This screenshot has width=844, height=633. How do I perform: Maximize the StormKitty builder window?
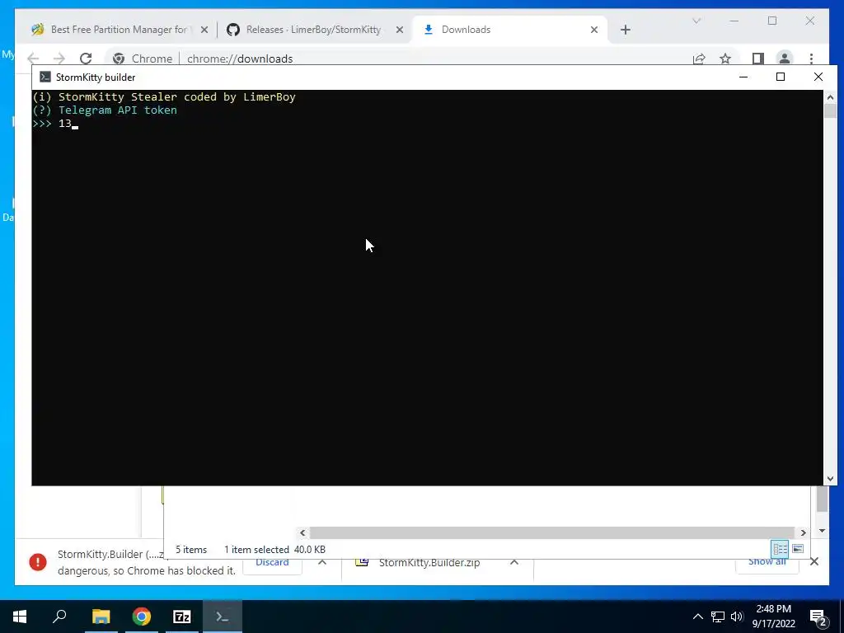pyautogui.click(x=781, y=77)
